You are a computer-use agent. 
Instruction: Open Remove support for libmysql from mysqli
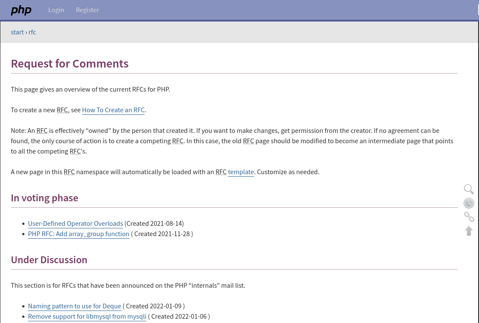pos(87,317)
